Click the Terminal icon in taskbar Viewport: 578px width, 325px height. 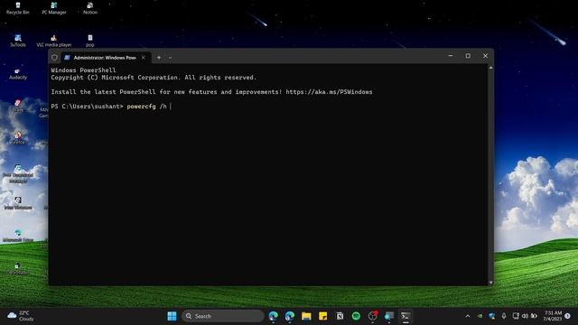click(406, 316)
